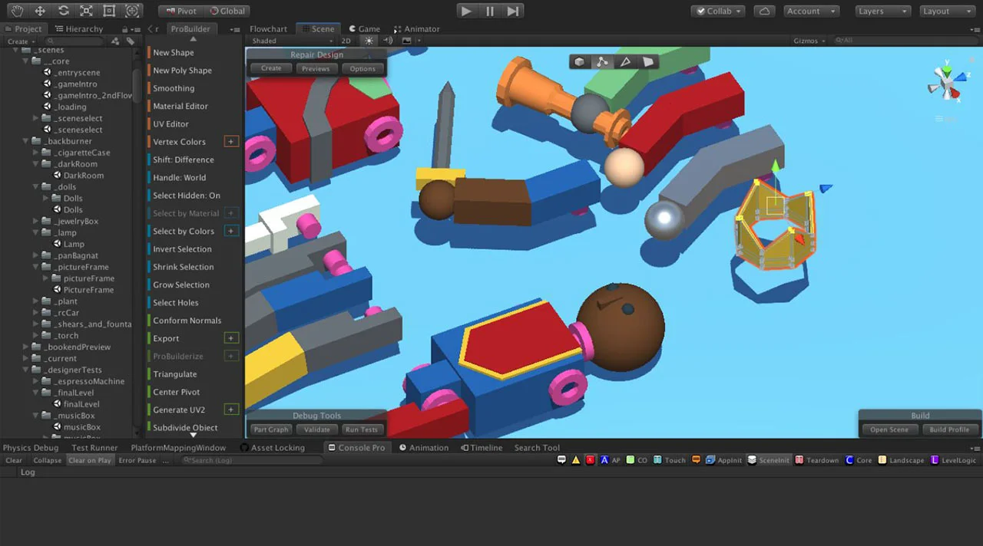Click the scene orientation gizmo

click(x=948, y=83)
